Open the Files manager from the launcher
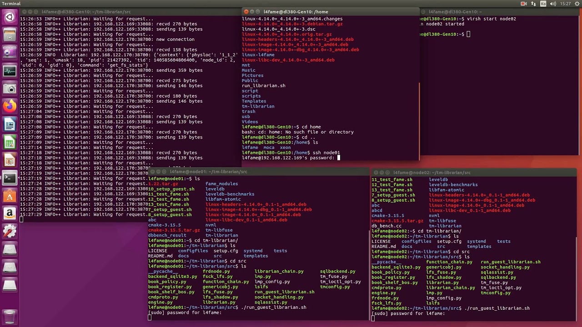 point(10,35)
